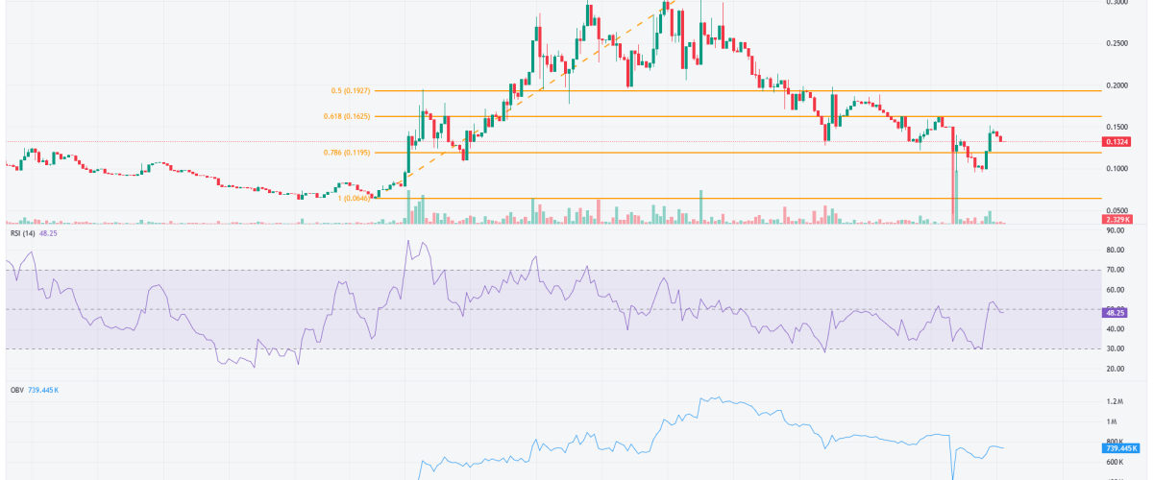The height and width of the screenshot is (480, 1153).
Task: Click the 0.1500 price axis label
Action: 1117,128
